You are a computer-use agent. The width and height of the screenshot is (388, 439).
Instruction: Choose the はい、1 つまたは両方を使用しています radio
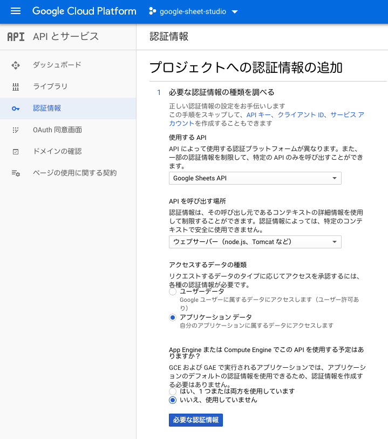pyautogui.click(x=173, y=391)
